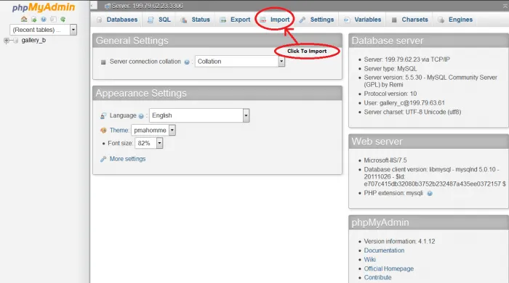The width and height of the screenshot is (509, 283).
Task: Open the Recent tables dropdown
Action: (43, 30)
